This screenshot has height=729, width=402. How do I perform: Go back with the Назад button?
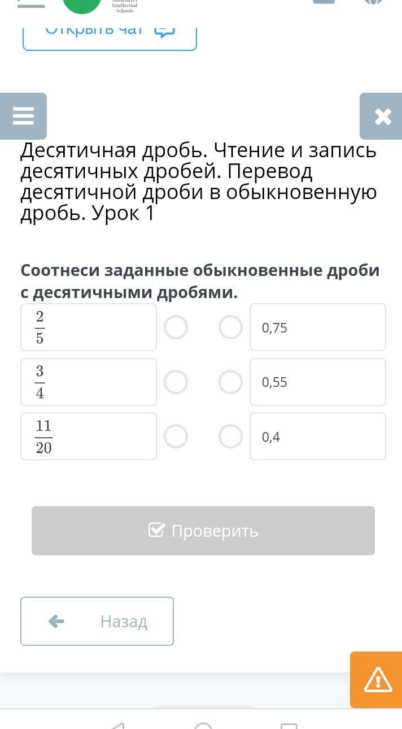pyautogui.click(x=97, y=621)
